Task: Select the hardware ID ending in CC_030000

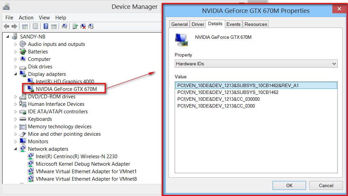Action: click(x=218, y=99)
